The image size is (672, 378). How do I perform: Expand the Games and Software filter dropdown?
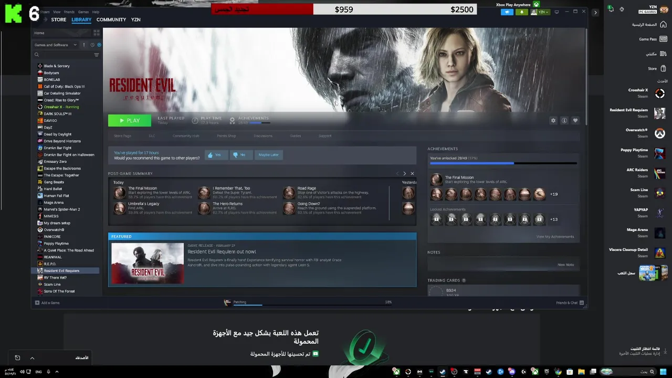coord(56,45)
